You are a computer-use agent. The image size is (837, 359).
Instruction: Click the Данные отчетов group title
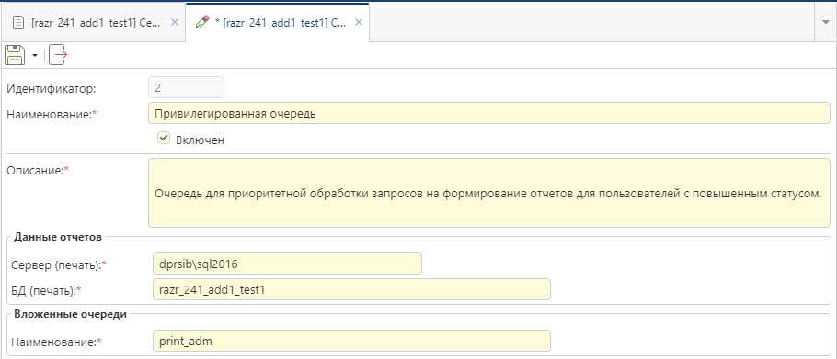click(58, 237)
